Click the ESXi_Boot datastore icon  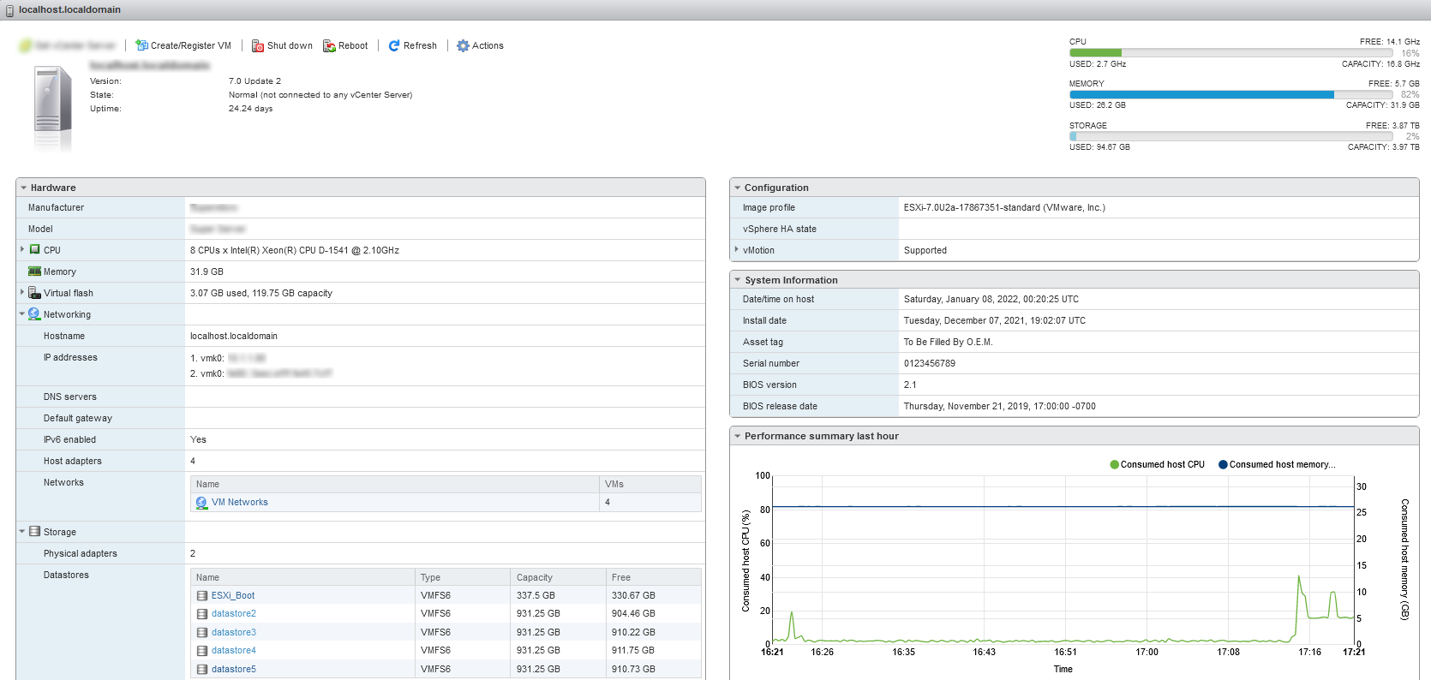click(202, 595)
